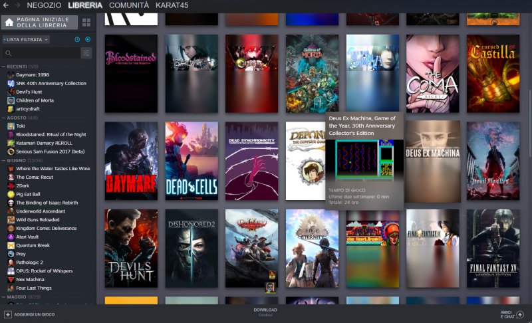Open advanced filter options icon
The height and width of the screenshot is (323, 532).
86,53
